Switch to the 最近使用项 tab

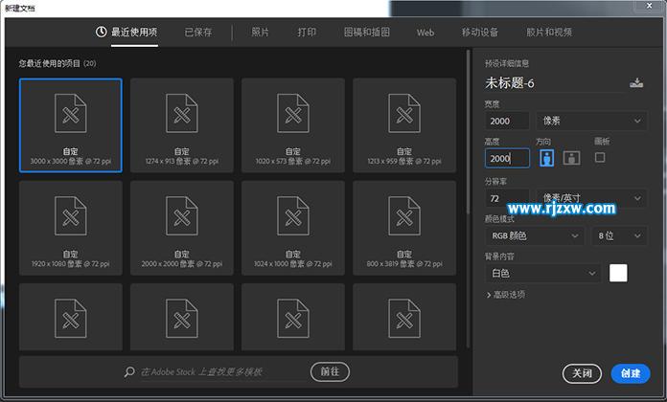[126, 32]
